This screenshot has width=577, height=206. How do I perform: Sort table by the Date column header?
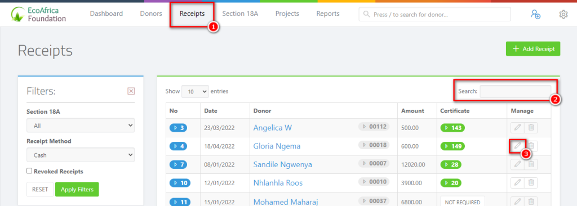225,111
